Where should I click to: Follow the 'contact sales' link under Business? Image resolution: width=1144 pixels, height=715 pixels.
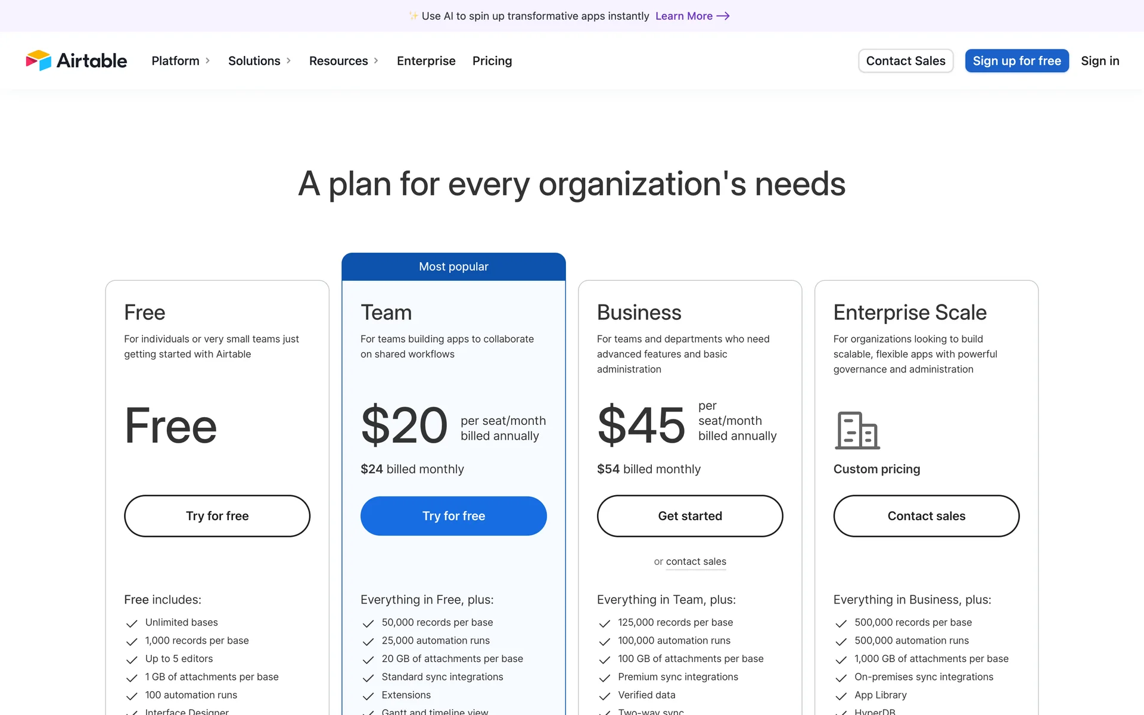point(696,561)
